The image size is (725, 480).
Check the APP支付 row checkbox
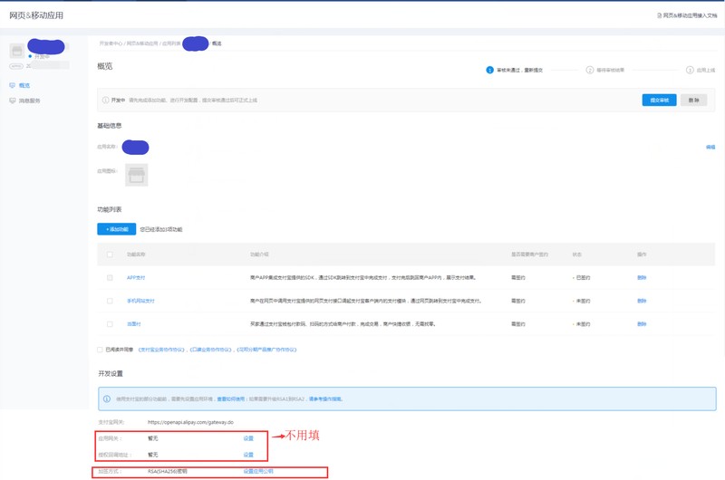[x=110, y=278]
